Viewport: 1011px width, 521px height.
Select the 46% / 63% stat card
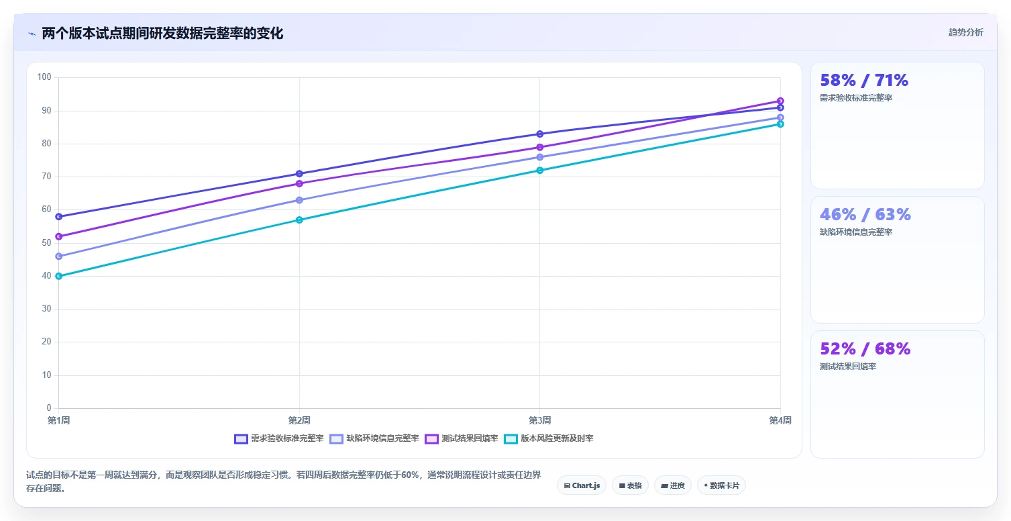pyautogui.click(x=898, y=260)
